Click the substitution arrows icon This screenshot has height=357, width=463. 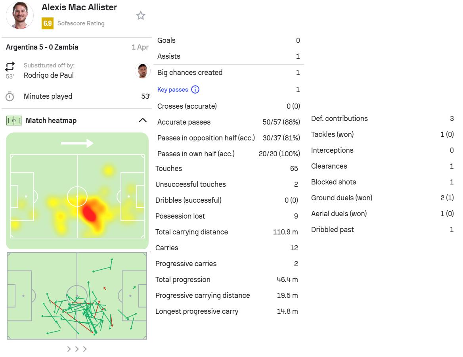coord(10,66)
